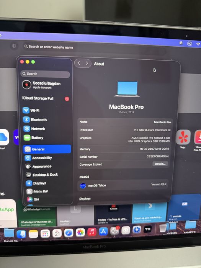Click the Wi-Fi menu bar icon

[x=198, y=44]
